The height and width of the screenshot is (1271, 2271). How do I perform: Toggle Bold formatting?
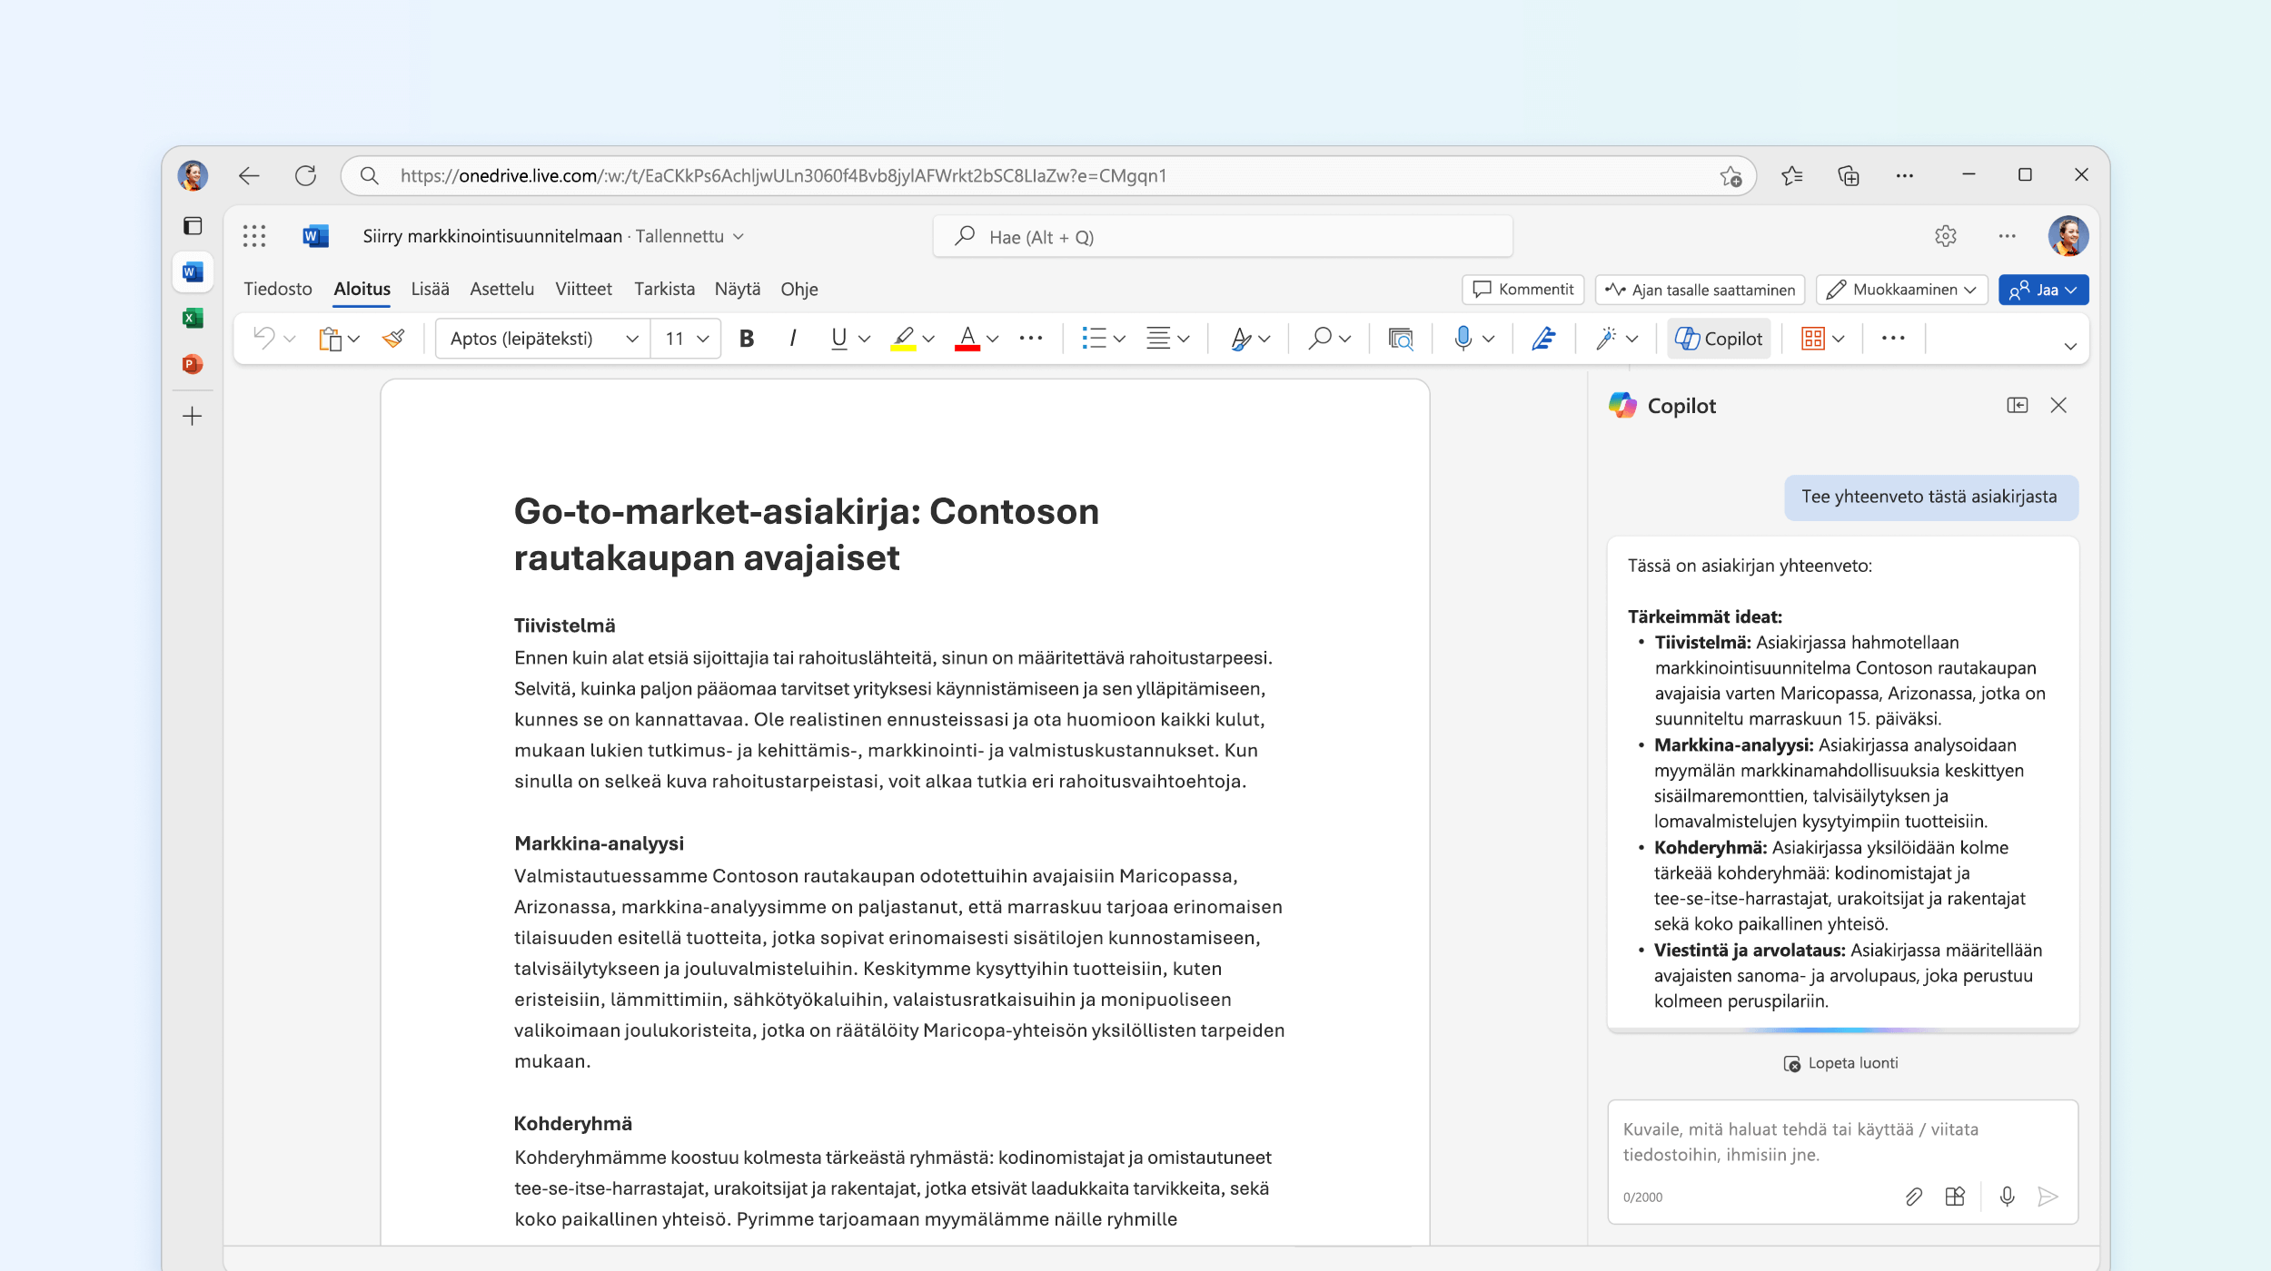coord(747,339)
